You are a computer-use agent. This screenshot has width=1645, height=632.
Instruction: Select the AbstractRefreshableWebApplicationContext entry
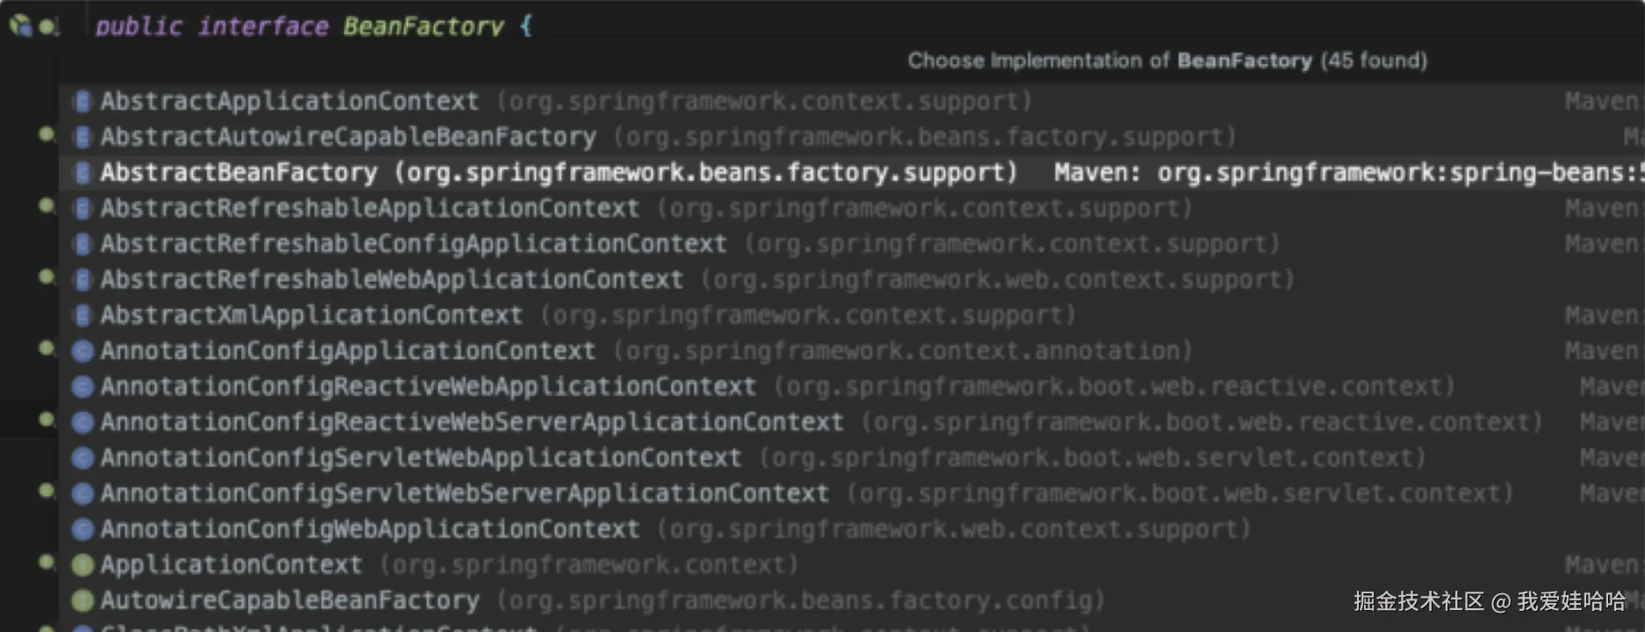click(x=391, y=280)
